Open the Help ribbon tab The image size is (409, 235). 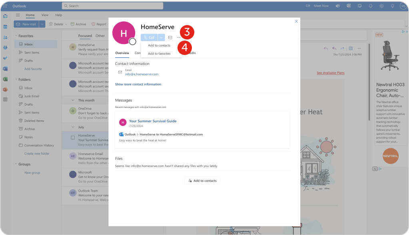(59, 15)
